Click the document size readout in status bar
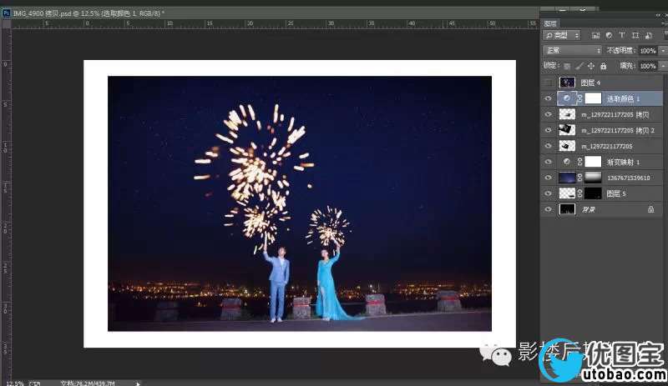This screenshot has width=668, height=386. pos(88,383)
